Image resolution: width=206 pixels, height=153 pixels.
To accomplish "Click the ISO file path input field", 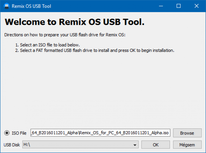I will pos(100,133).
